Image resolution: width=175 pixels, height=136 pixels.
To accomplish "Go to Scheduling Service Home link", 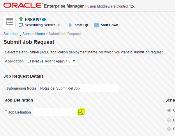I will (24, 34).
